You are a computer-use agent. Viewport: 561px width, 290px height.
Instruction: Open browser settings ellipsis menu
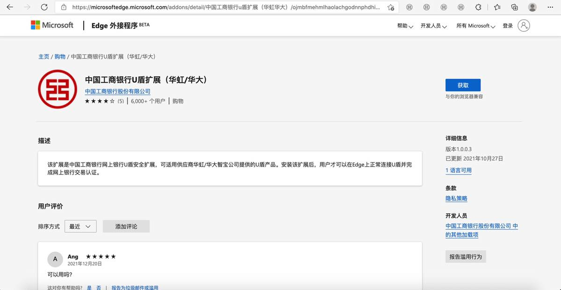[x=550, y=7]
